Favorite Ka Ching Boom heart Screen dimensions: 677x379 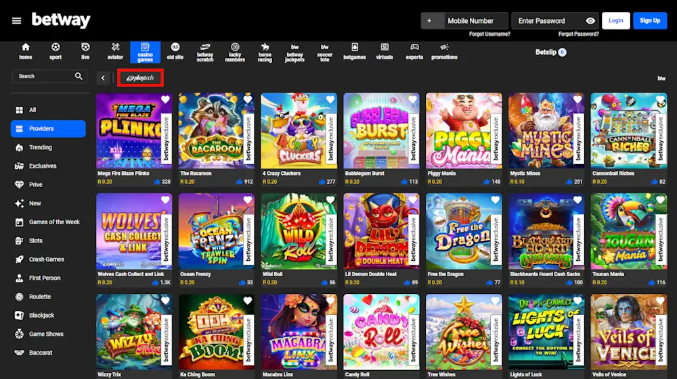click(247, 301)
